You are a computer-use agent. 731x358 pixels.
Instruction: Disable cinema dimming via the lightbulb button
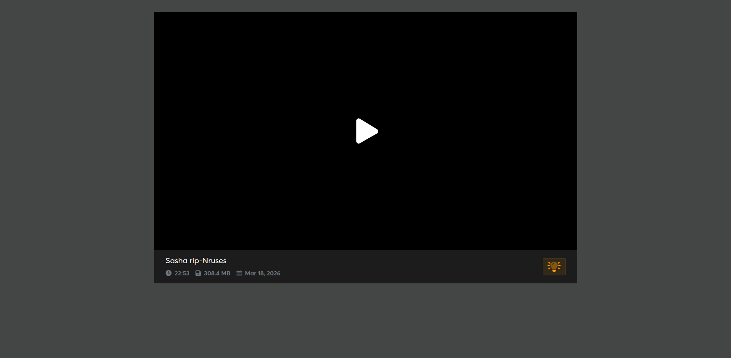click(x=554, y=267)
